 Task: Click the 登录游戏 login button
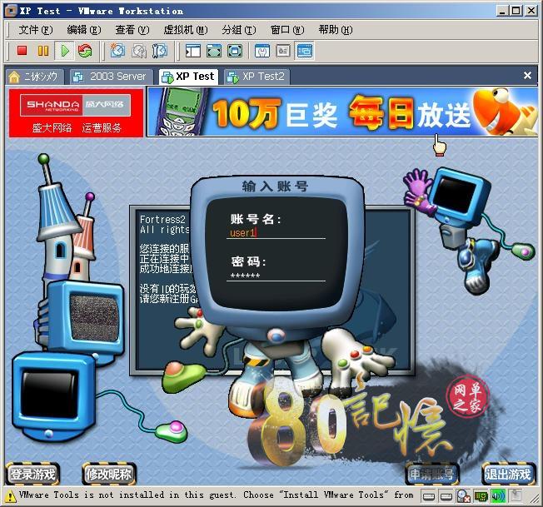point(32,475)
